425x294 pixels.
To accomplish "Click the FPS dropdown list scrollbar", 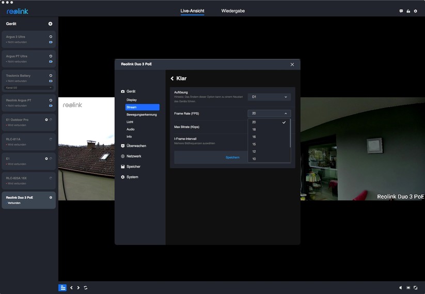I will click(x=290, y=133).
